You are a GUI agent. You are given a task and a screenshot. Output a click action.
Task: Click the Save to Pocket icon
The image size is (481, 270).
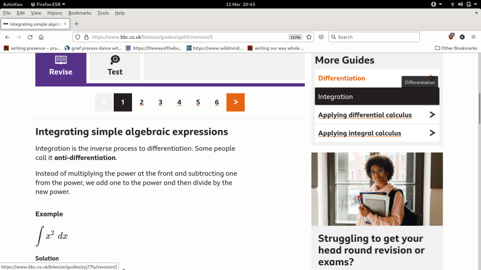[x=321, y=37]
